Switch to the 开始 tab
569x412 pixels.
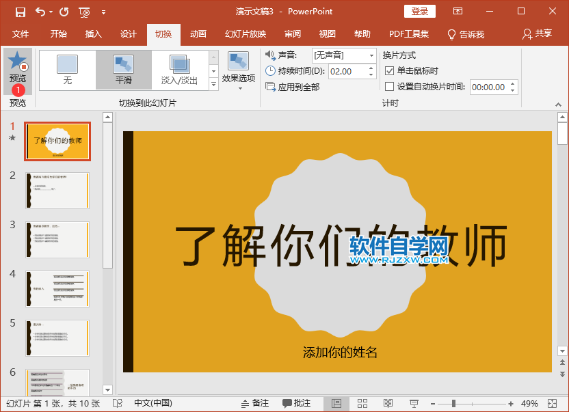[58, 34]
